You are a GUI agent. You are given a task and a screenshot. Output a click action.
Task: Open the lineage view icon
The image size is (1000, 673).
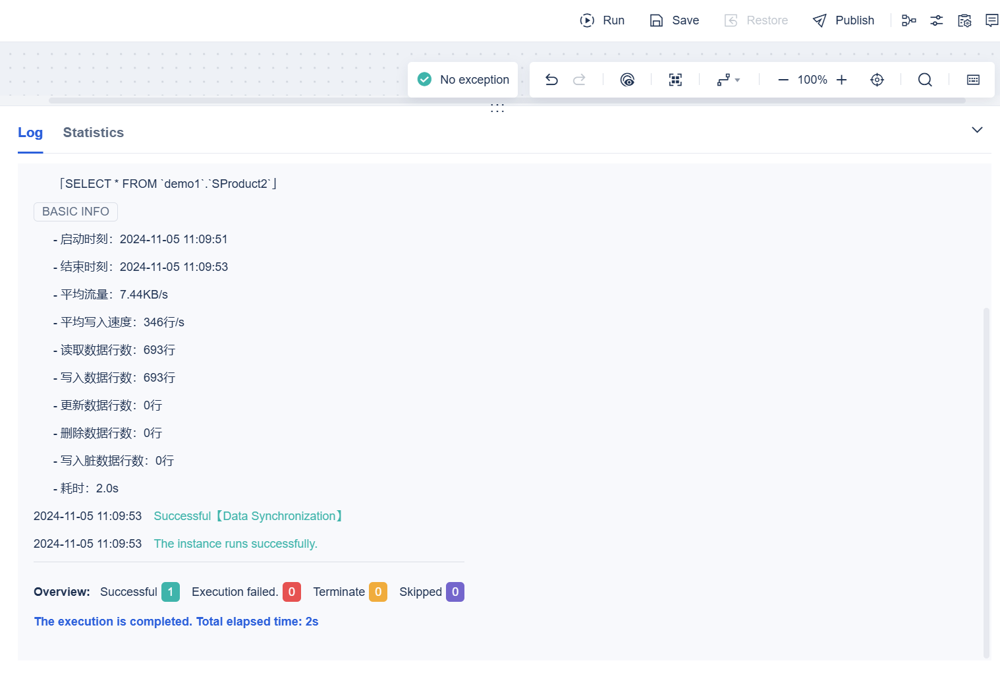pos(909,20)
